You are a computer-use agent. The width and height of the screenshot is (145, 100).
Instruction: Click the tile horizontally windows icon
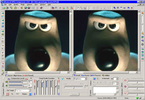pos(118,8)
